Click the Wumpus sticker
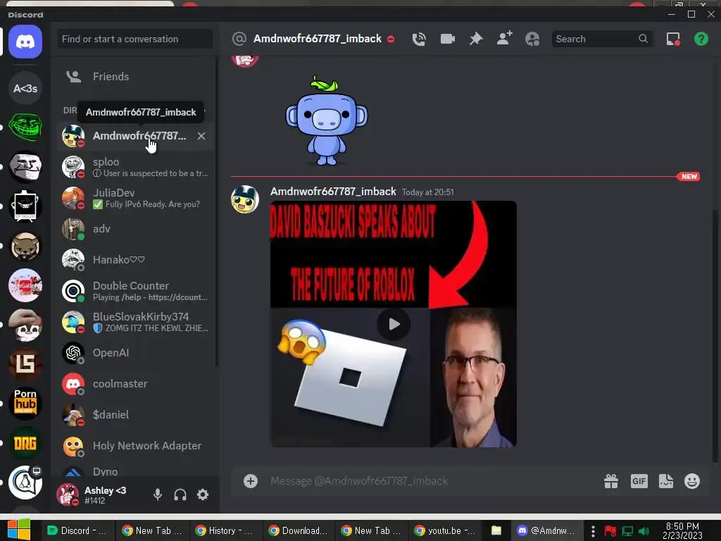 click(327, 120)
